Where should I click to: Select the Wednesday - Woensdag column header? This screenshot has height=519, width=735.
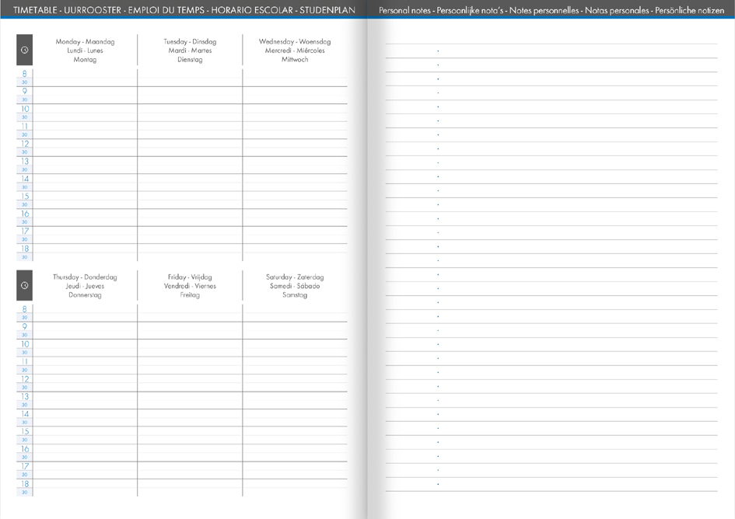coord(295,51)
